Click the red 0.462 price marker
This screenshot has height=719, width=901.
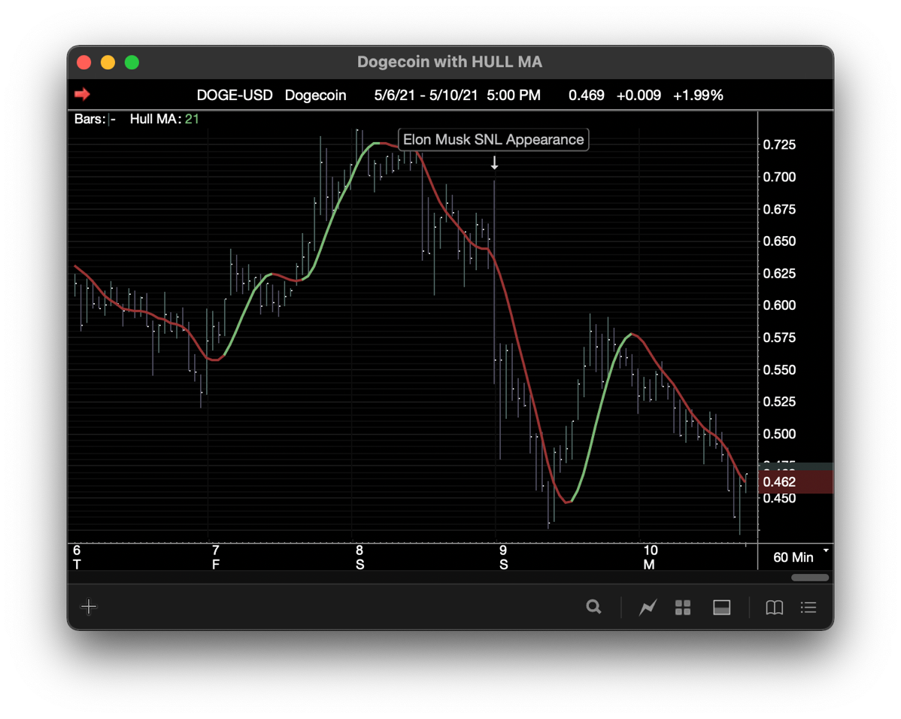tap(779, 482)
